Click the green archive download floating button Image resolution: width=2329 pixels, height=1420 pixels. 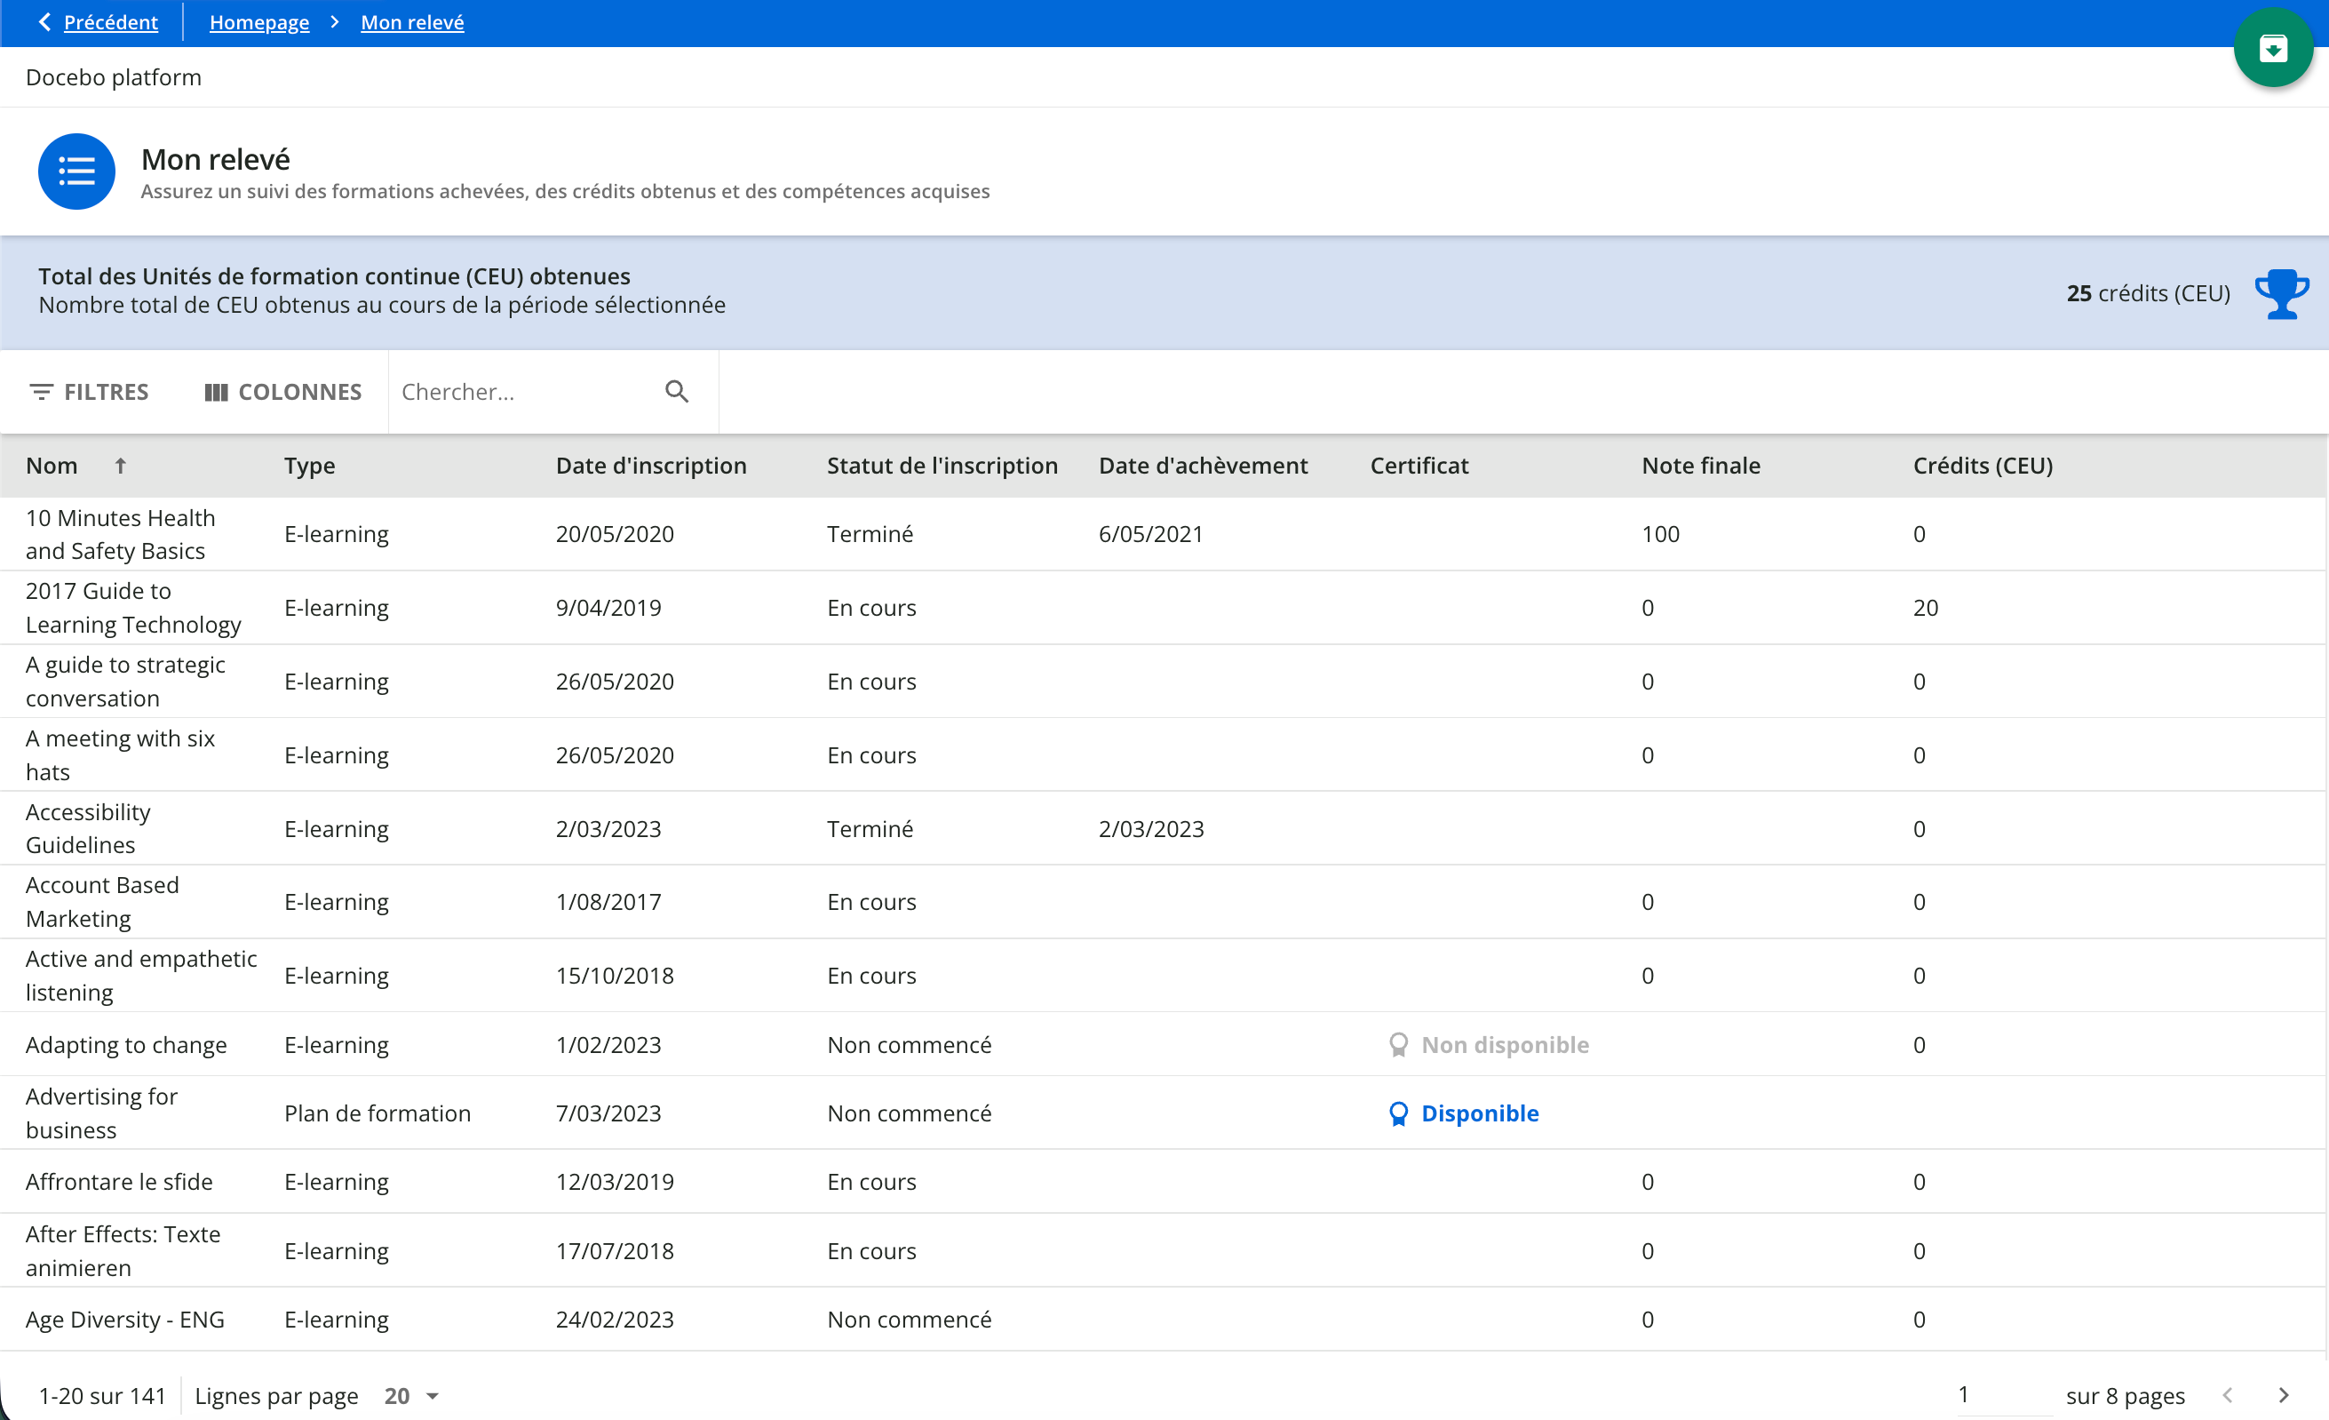pyautogui.click(x=2272, y=48)
